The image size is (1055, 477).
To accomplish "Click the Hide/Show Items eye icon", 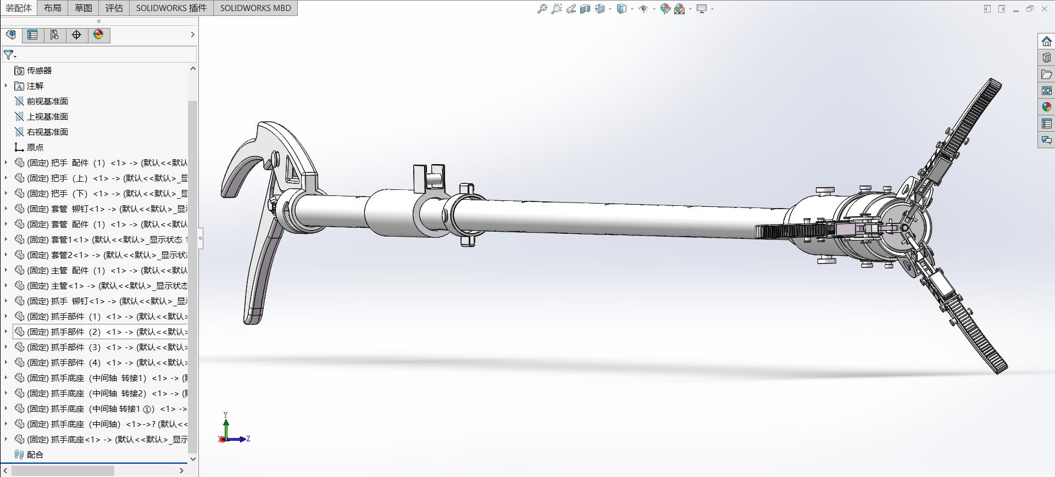I will [643, 9].
